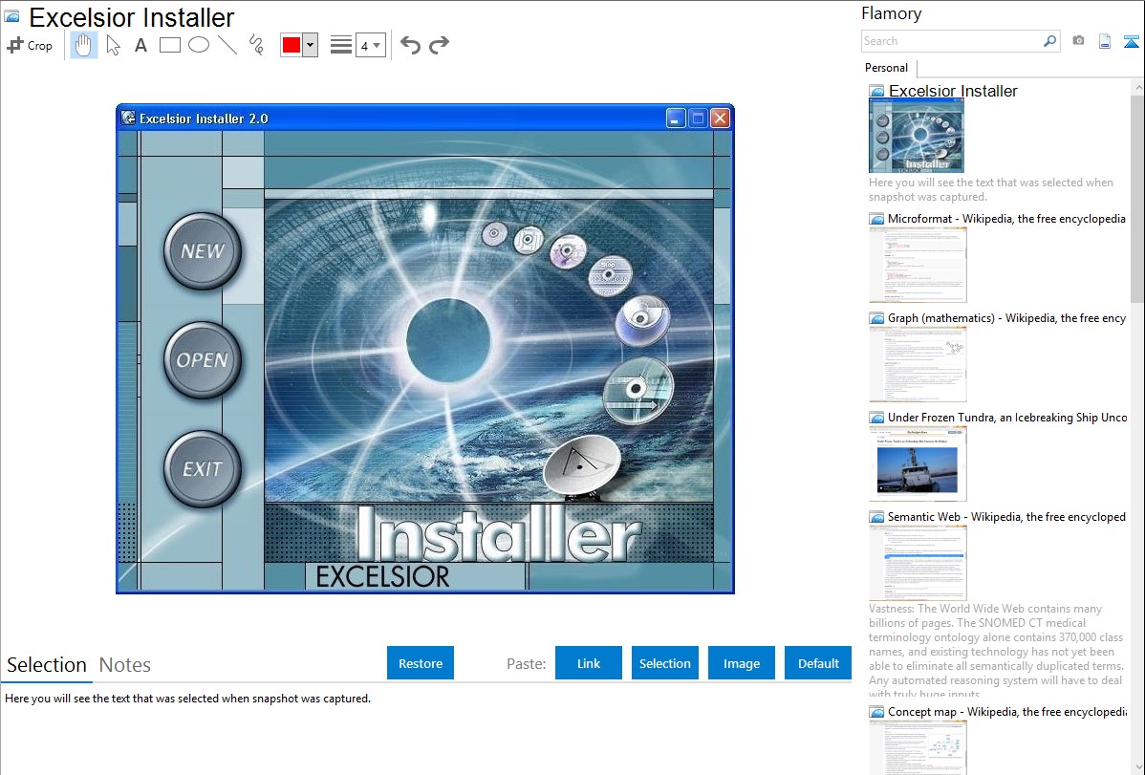This screenshot has height=775, width=1145.
Task: Choose the arrow pointer tool
Action: pos(113,45)
